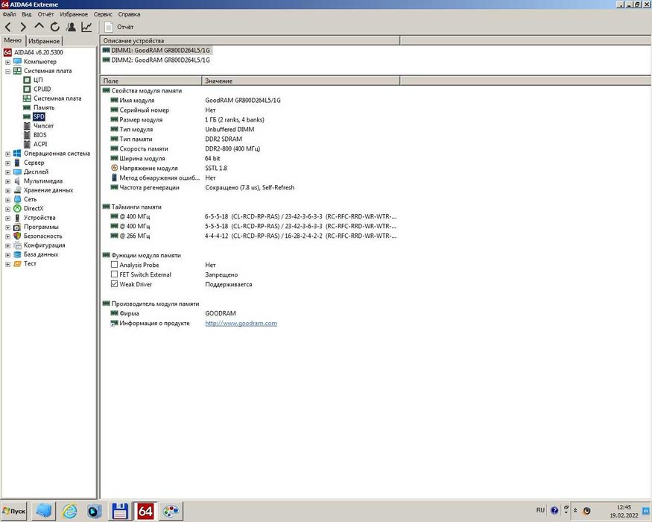Select the ACPI icon in tree
The width and height of the screenshot is (652, 522).
[27, 144]
